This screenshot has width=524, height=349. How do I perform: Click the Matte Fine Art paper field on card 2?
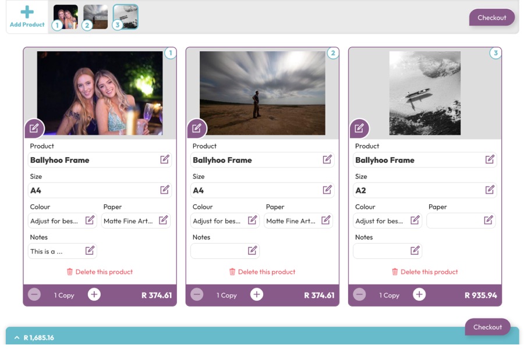click(299, 220)
